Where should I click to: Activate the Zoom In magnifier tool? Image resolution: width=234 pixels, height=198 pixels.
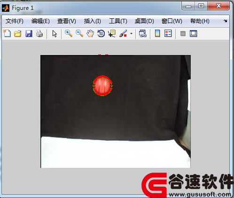[69, 33]
